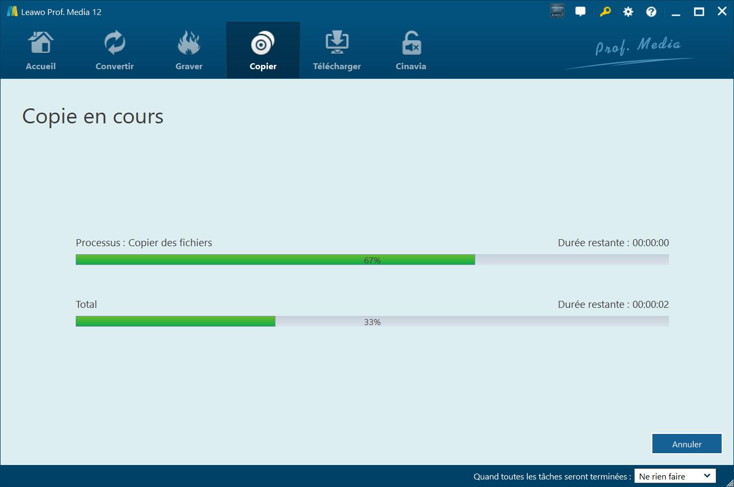Click "Processus : Copier des fichiers" label
Image resolution: width=734 pixels, height=487 pixels.
click(x=144, y=243)
